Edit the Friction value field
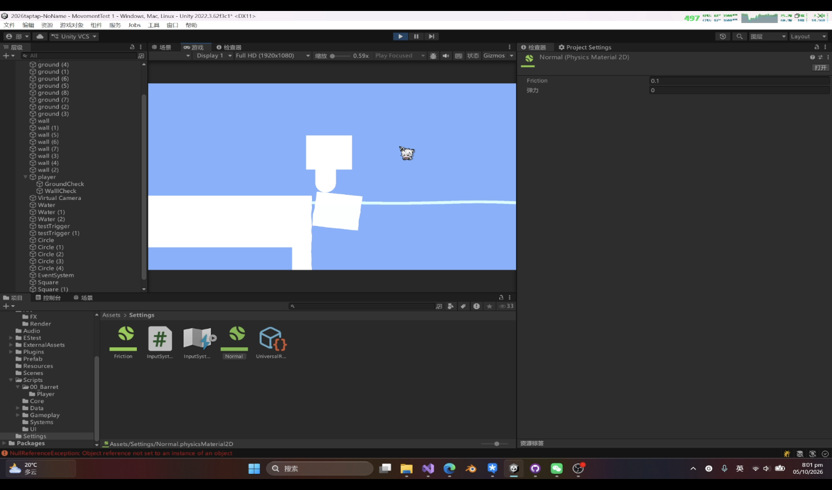This screenshot has width=832, height=490. pyautogui.click(x=740, y=81)
